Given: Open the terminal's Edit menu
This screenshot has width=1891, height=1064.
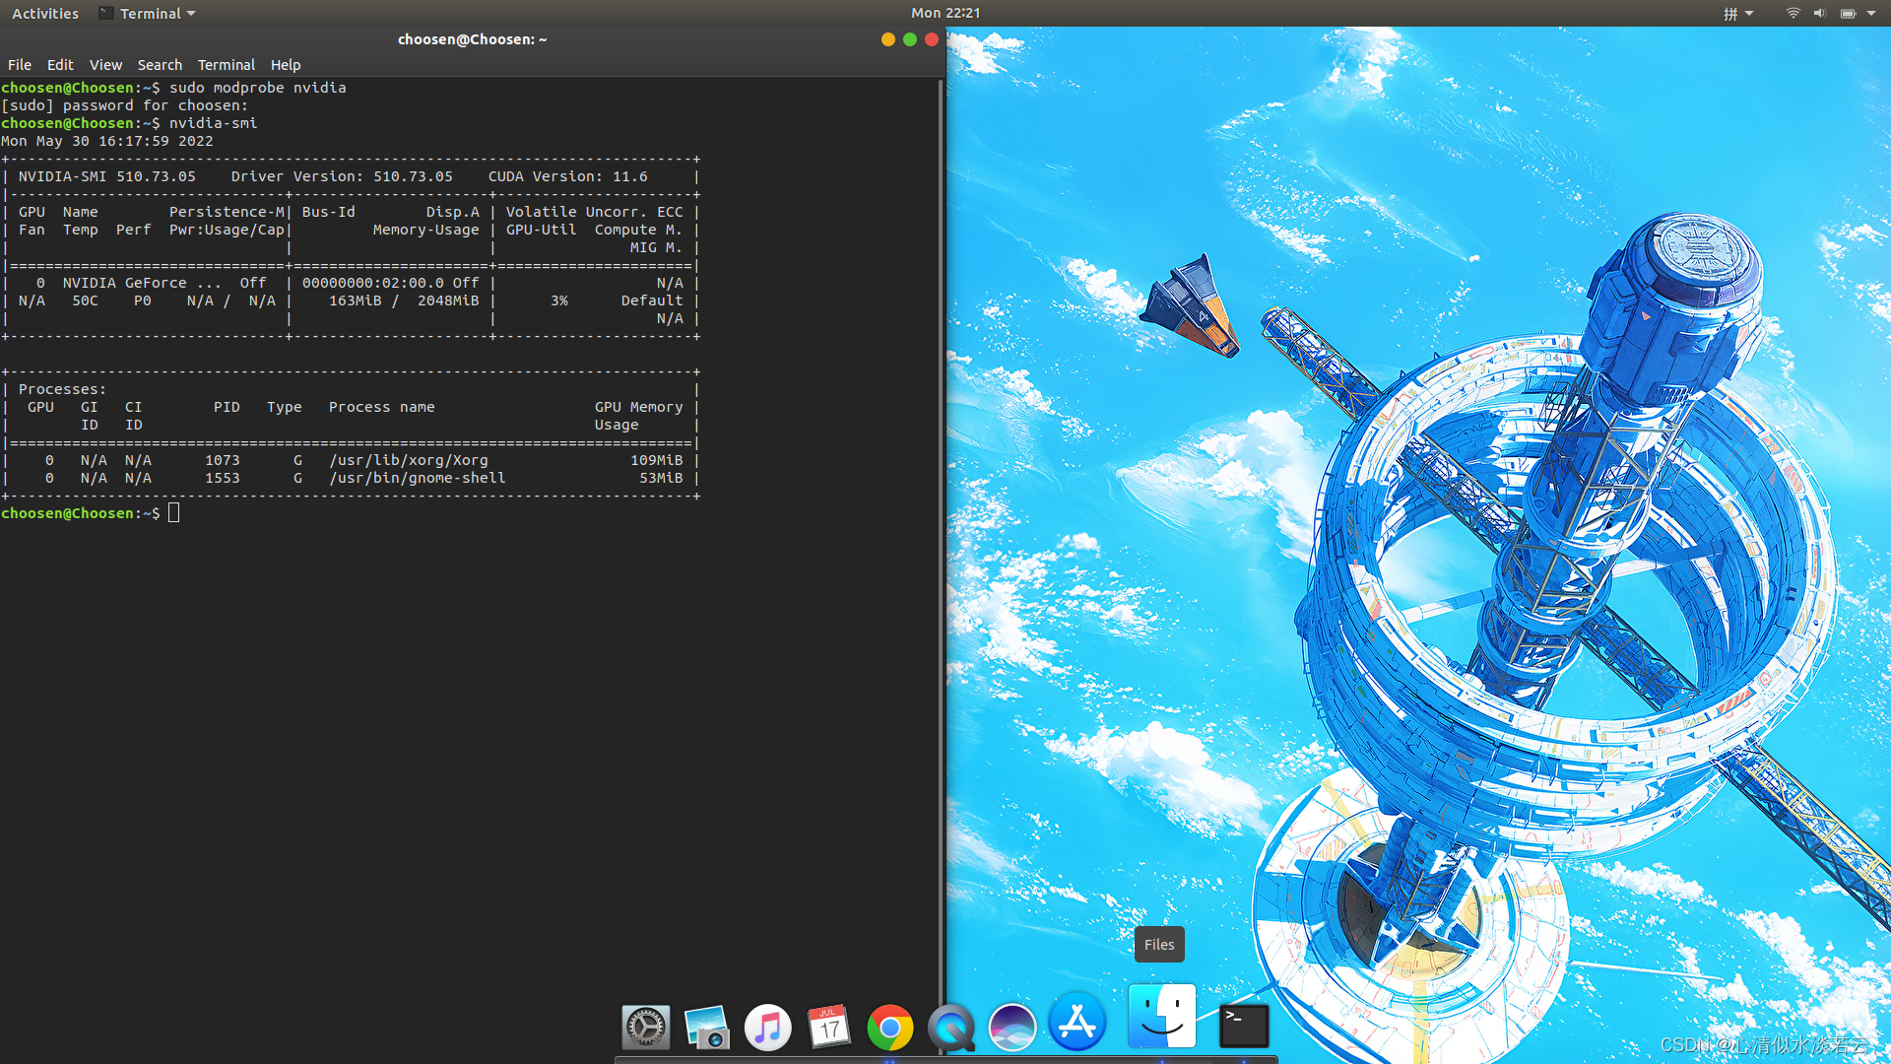Looking at the screenshot, I should 60,65.
